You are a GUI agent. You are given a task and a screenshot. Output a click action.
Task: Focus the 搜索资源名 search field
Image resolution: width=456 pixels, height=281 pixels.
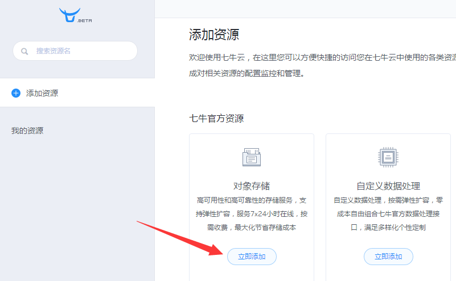[75, 51]
